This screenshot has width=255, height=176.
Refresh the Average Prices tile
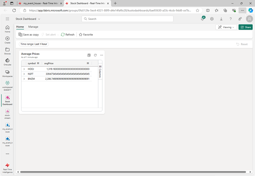coord(95,55)
